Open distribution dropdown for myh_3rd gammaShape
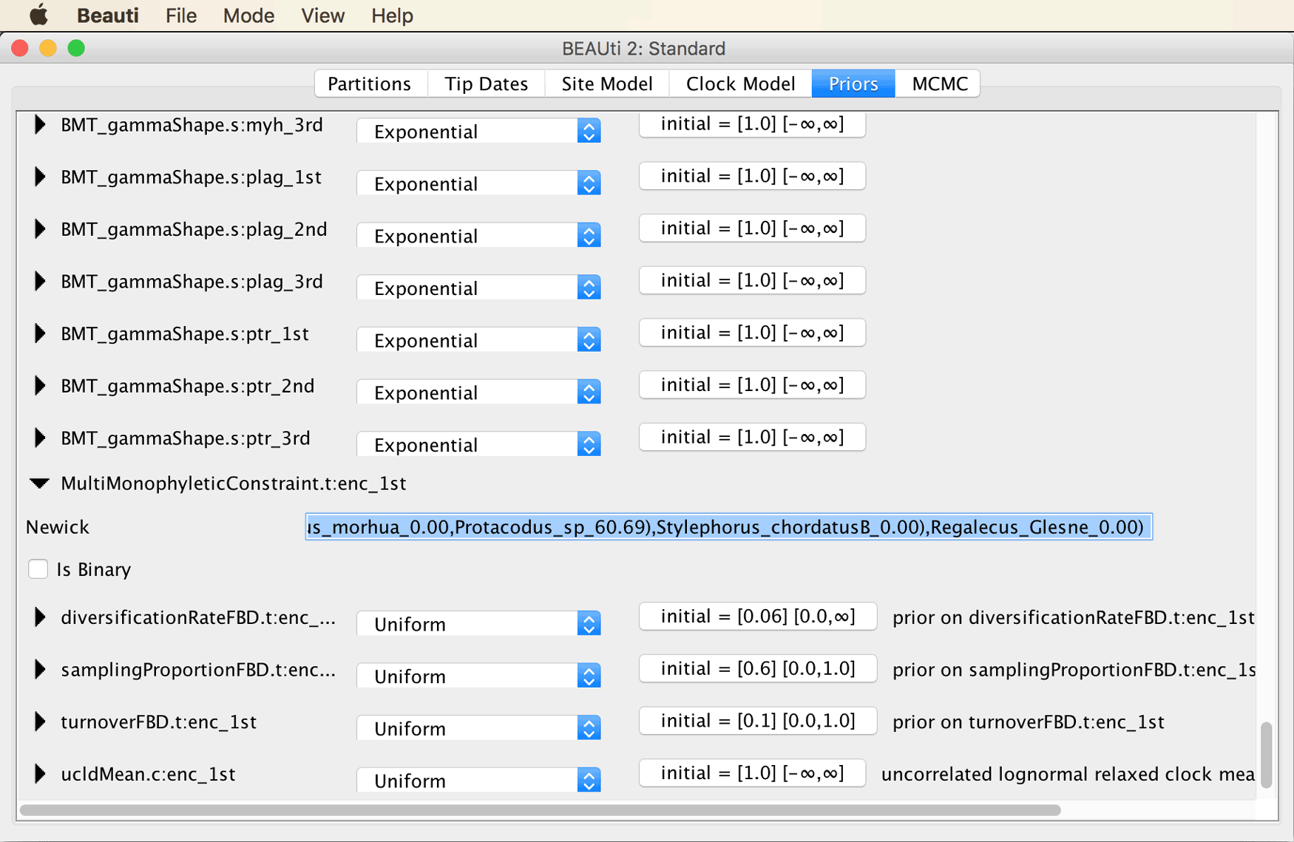This screenshot has width=1294, height=842. click(478, 132)
